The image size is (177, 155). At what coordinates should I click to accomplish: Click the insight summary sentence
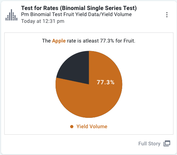coord(89,41)
